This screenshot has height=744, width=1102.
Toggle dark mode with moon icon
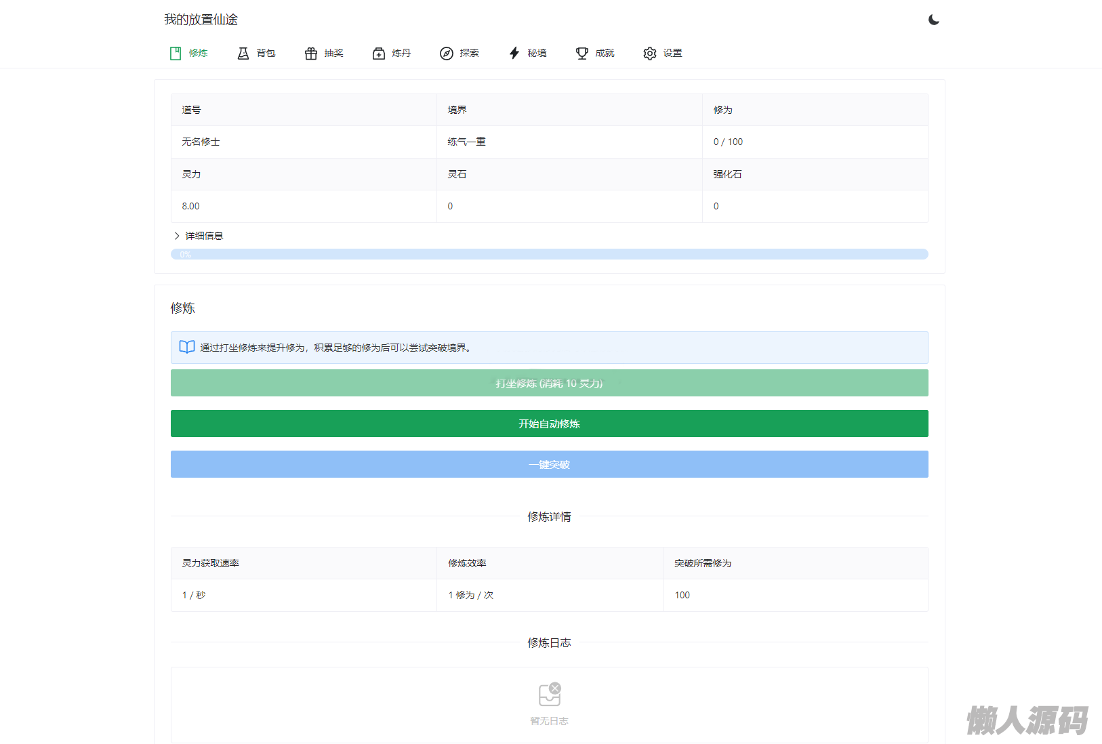coord(934,20)
